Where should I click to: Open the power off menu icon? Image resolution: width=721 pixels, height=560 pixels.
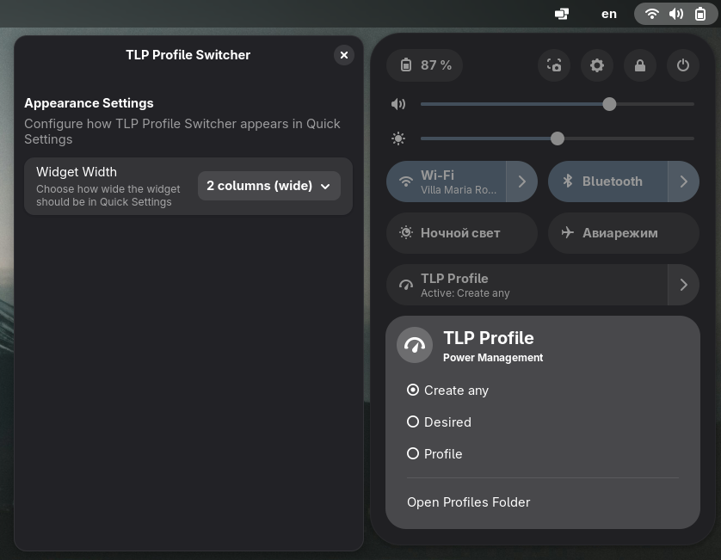[683, 65]
